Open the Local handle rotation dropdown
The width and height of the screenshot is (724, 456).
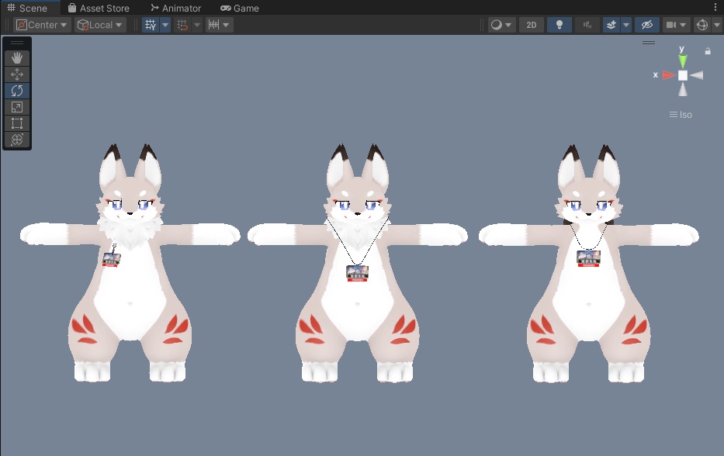[100, 25]
